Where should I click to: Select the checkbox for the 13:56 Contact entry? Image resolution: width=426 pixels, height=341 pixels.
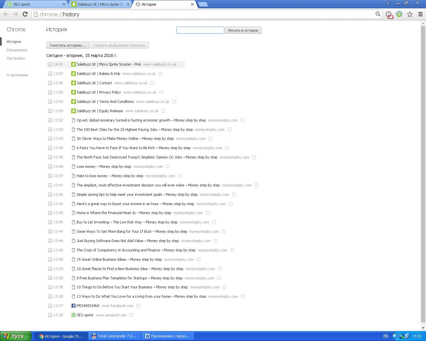50,83
